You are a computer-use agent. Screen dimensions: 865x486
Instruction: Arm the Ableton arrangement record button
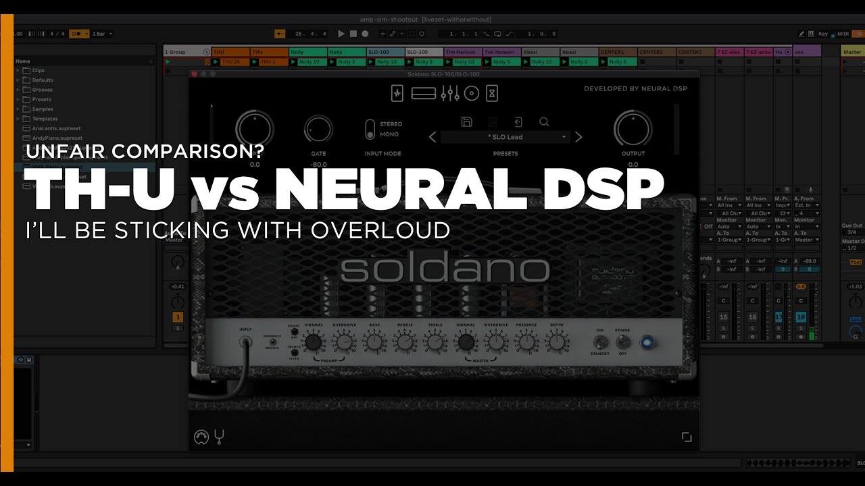(365, 33)
